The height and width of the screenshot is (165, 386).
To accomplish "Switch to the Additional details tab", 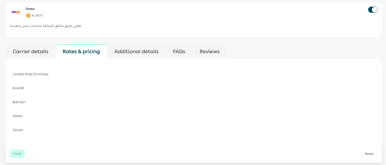I will tap(136, 52).
